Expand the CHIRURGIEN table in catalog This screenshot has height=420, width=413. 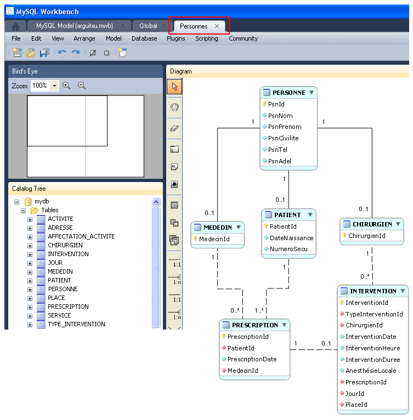tap(30, 246)
